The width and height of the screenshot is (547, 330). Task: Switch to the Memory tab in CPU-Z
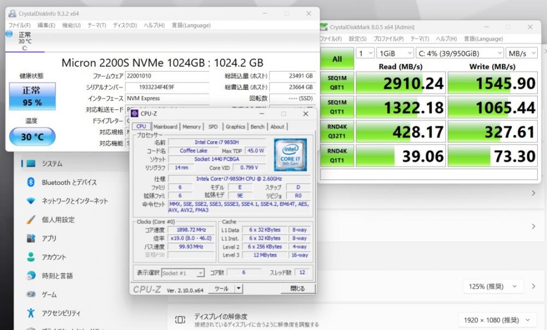(x=191, y=126)
